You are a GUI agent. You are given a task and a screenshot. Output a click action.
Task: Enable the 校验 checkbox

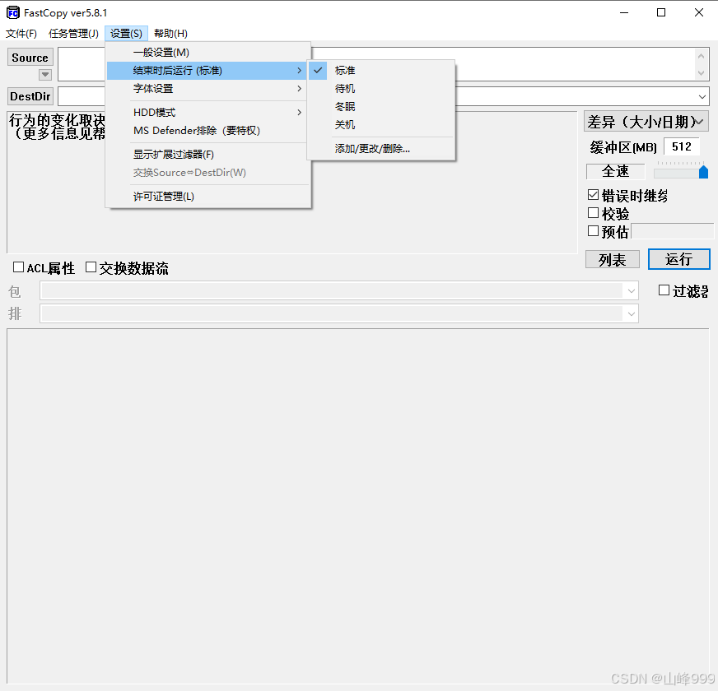click(x=593, y=213)
